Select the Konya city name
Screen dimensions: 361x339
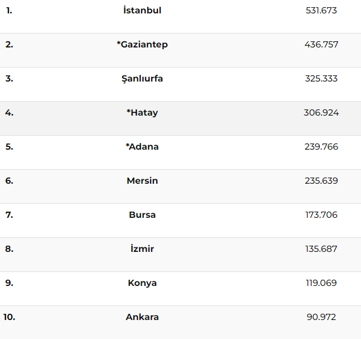(x=142, y=283)
